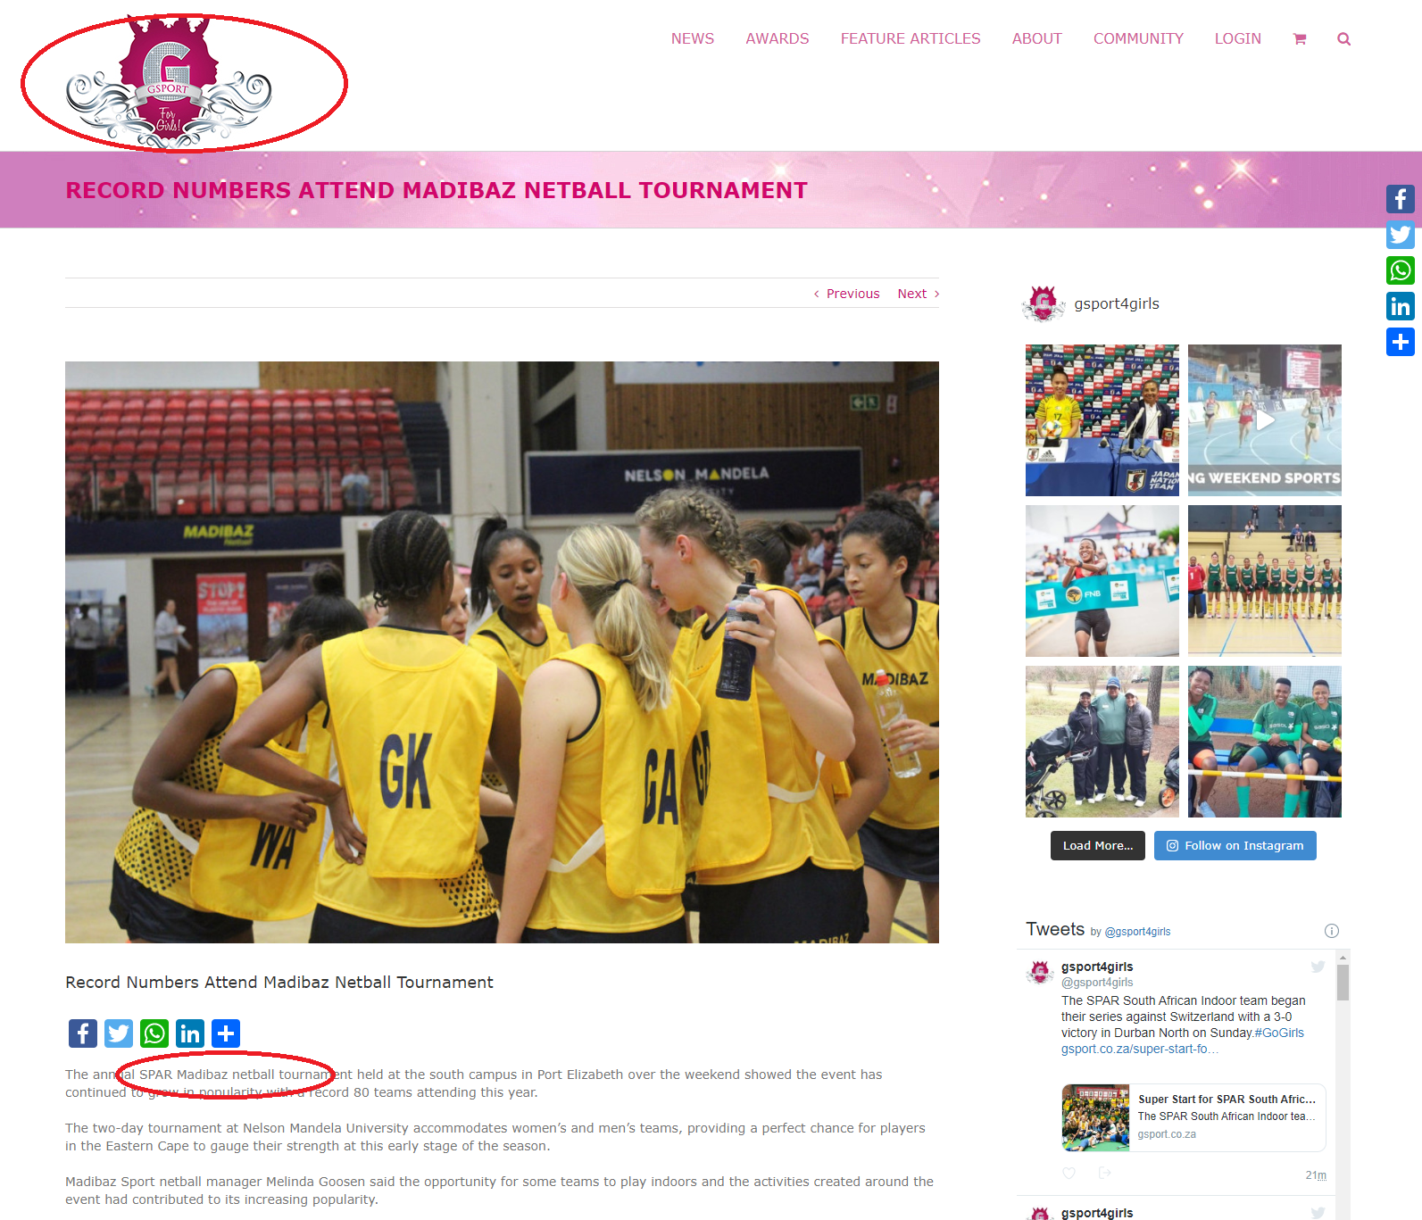Click the 'Record Numbers Attend Madibaz Netball Tournament' subtitle
The width and height of the screenshot is (1422, 1220).
pyautogui.click(x=279, y=983)
